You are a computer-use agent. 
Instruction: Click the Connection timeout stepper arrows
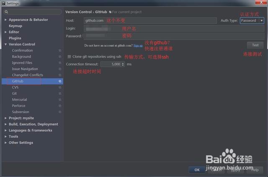(123, 64)
